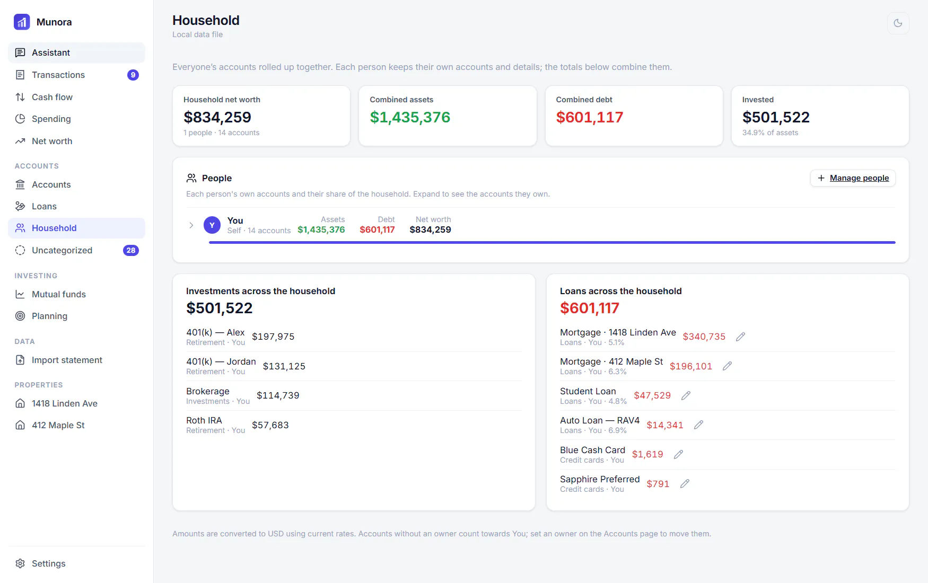This screenshot has height=583, width=928.
Task: Click the Y avatar for You
Action: [212, 225]
